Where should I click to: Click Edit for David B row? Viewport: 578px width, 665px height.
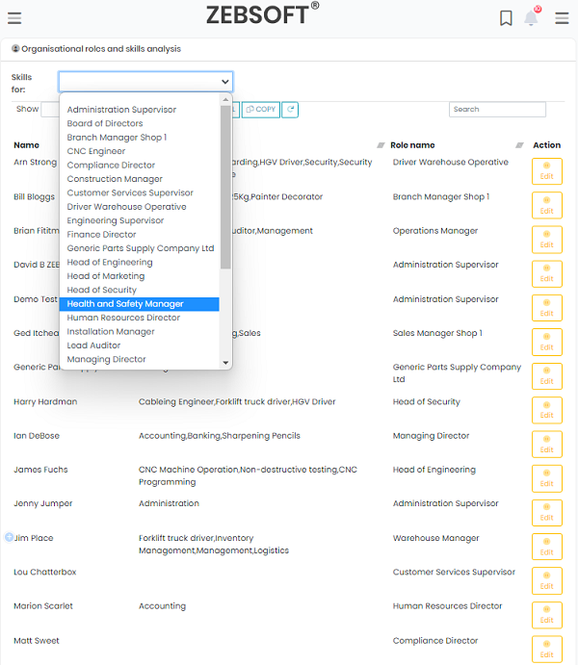[x=546, y=273]
